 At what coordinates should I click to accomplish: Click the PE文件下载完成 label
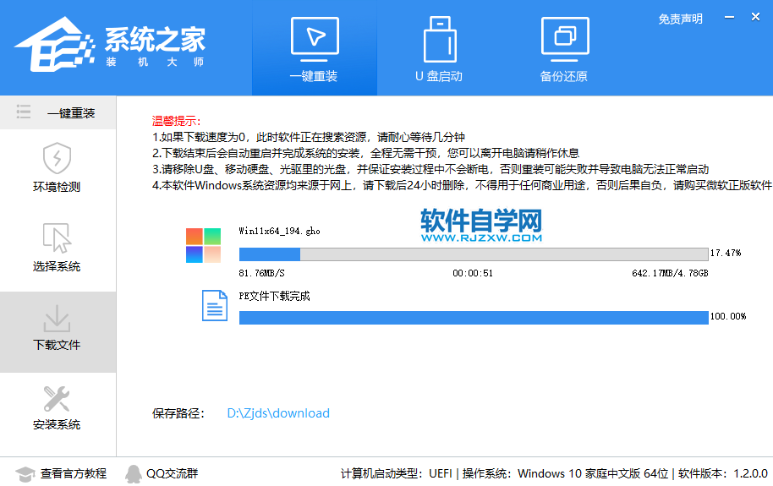[x=275, y=296]
